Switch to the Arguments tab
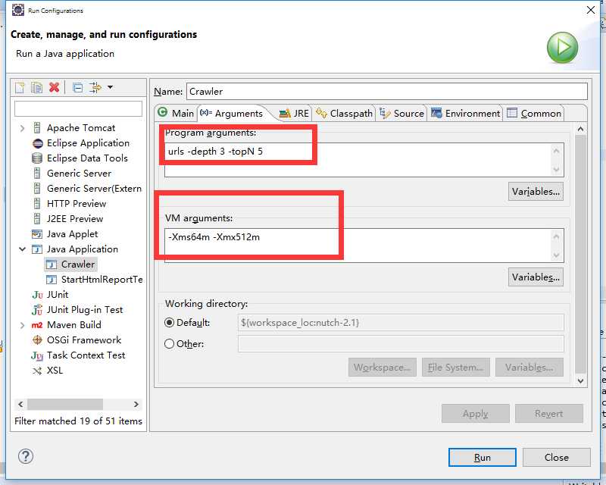Image resolution: width=606 pixels, height=485 pixels. click(232, 114)
